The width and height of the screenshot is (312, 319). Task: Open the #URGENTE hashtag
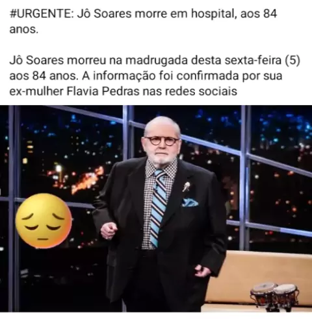pyautogui.click(x=42, y=14)
